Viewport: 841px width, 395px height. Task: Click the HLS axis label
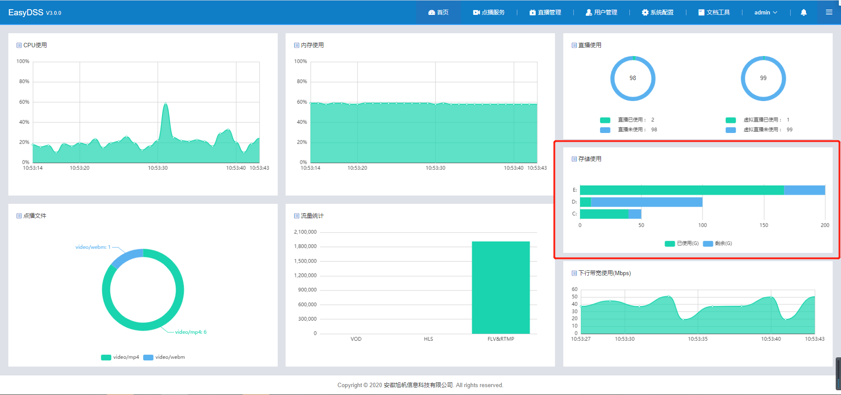pyautogui.click(x=428, y=339)
